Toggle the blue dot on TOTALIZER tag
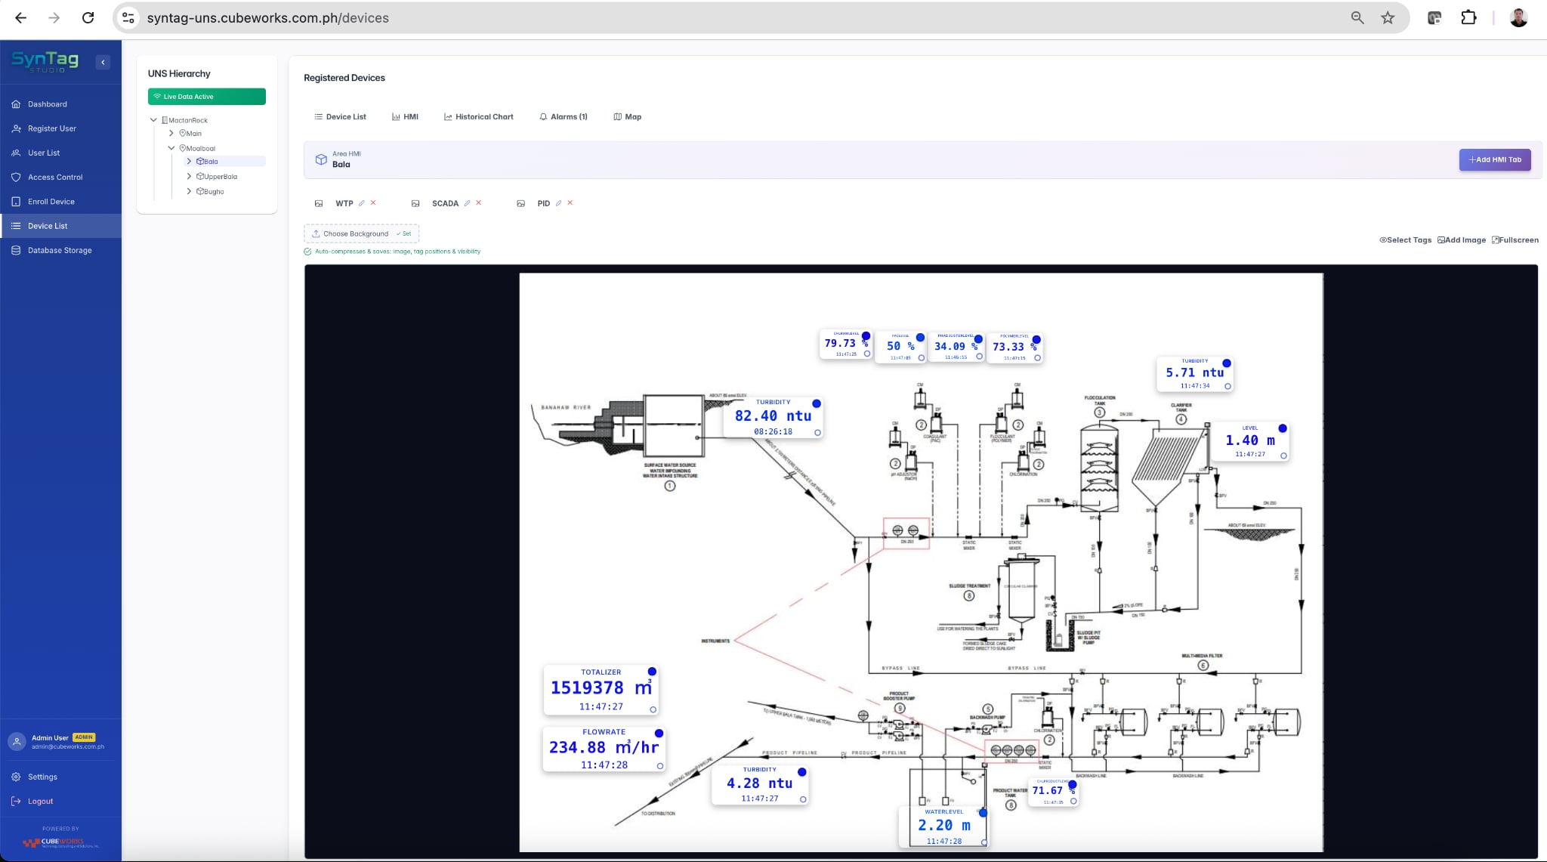The height and width of the screenshot is (862, 1547). pos(652,672)
